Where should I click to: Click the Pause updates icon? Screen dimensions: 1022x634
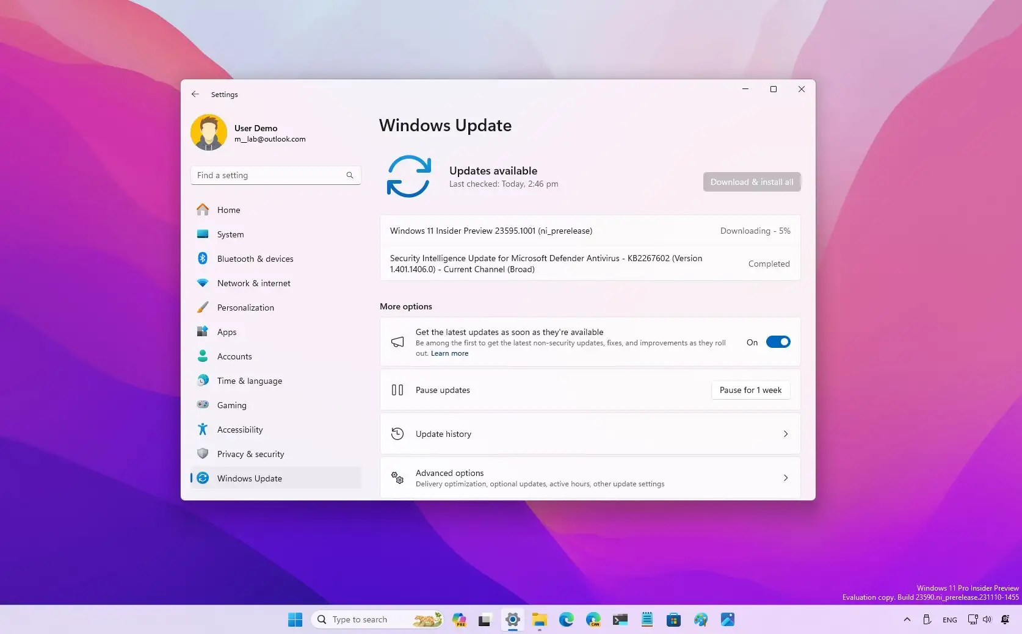point(397,390)
